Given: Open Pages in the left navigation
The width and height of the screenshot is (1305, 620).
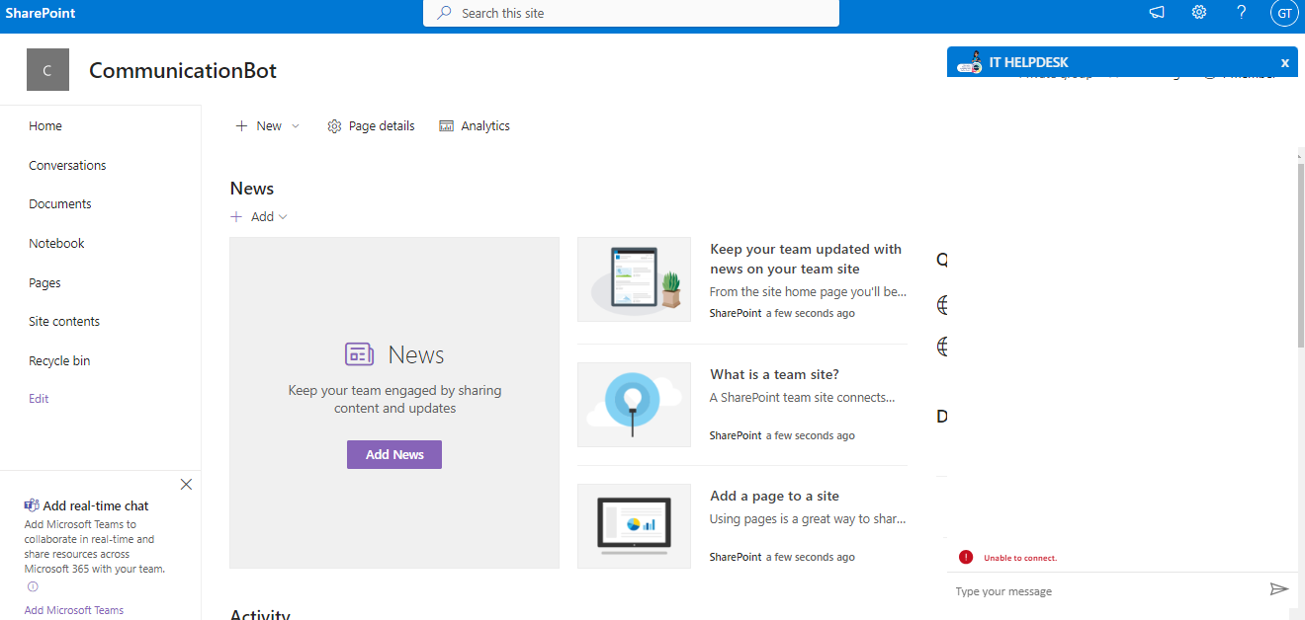Looking at the screenshot, I should click(x=44, y=282).
